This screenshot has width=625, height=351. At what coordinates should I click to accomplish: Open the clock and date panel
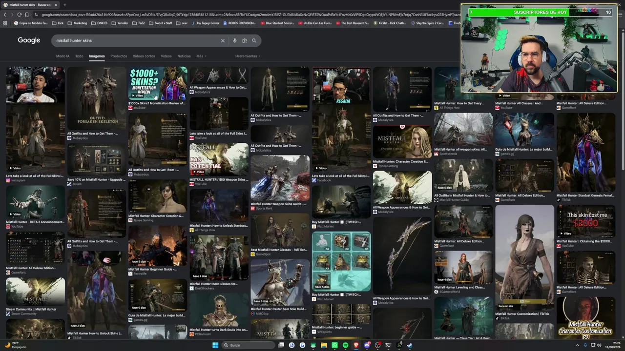[612, 345]
